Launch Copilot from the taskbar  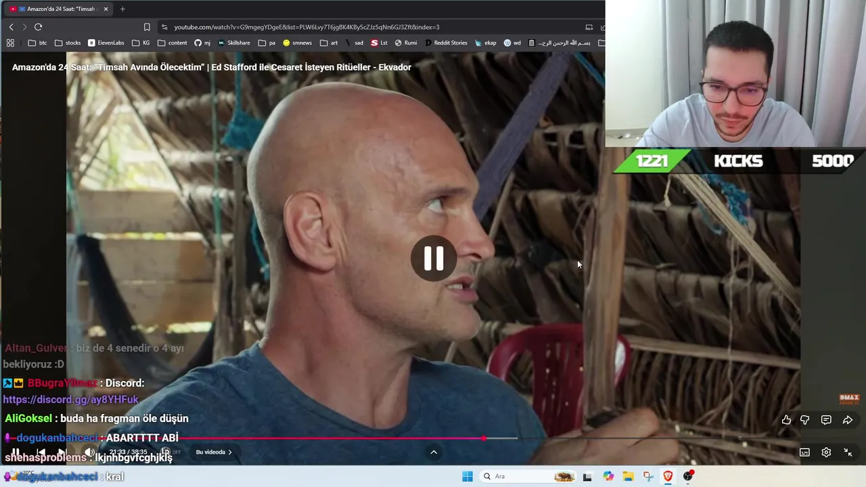608,476
